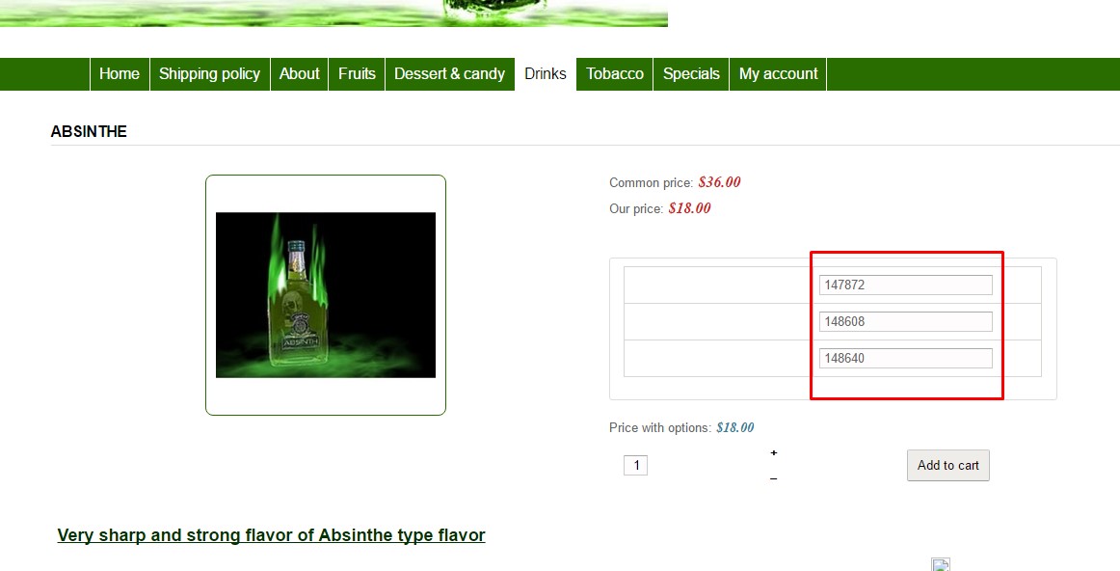Follow the sharp and strong flavor link
Viewport: 1120px width, 571px height.
click(x=272, y=535)
